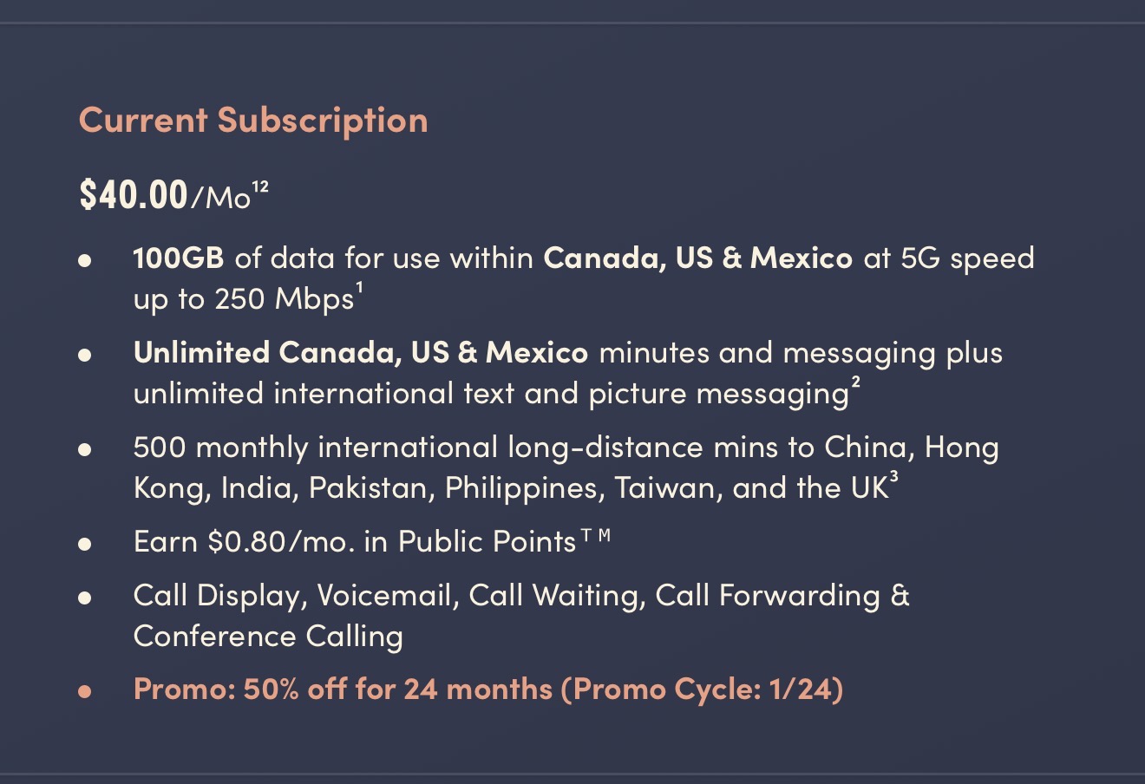Click the Promo Cycle: 1/24 indicator
This screenshot has width=1145, height=784.
(703, 689)
